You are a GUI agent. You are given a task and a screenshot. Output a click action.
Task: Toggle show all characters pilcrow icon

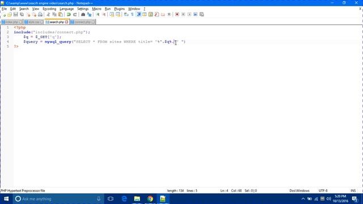[x=132, y=15]
